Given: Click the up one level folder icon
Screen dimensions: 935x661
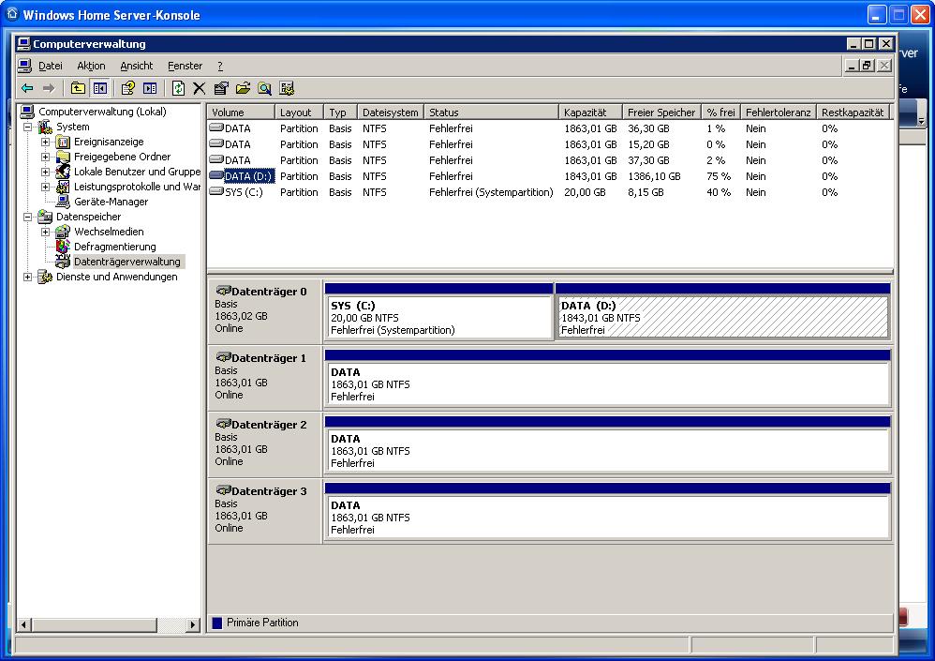Looking at the screenshot, I should point(78,88).
